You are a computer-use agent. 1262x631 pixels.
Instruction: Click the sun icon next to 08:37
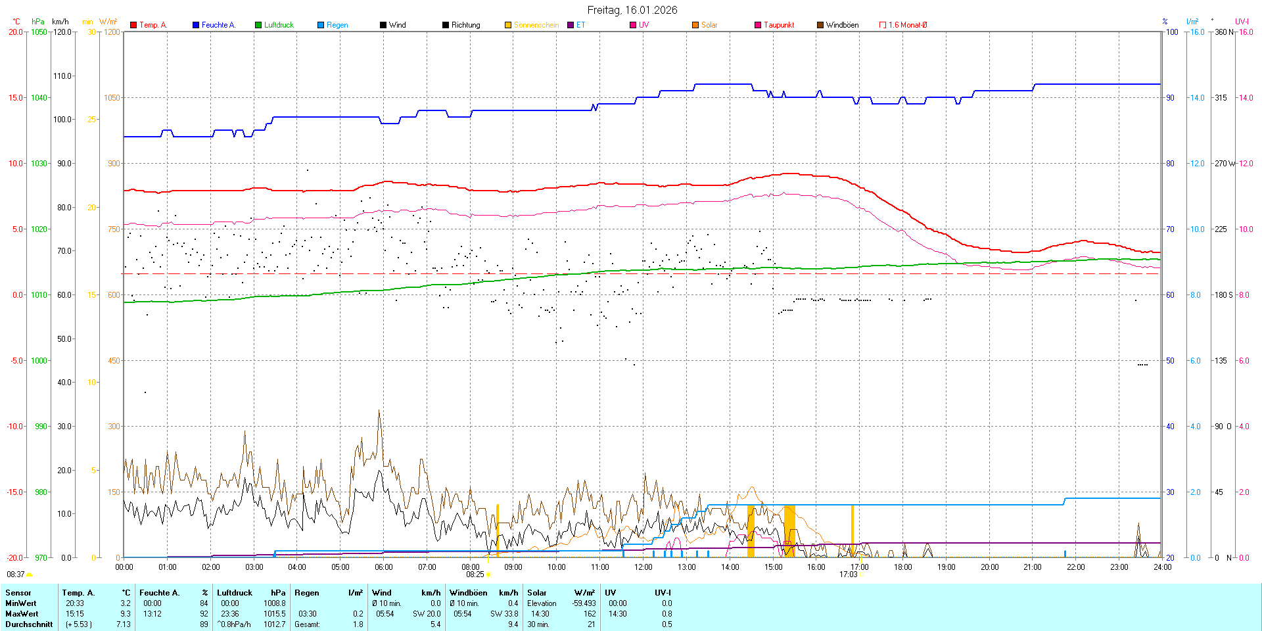pyautogui.click(x=30, y=574)
